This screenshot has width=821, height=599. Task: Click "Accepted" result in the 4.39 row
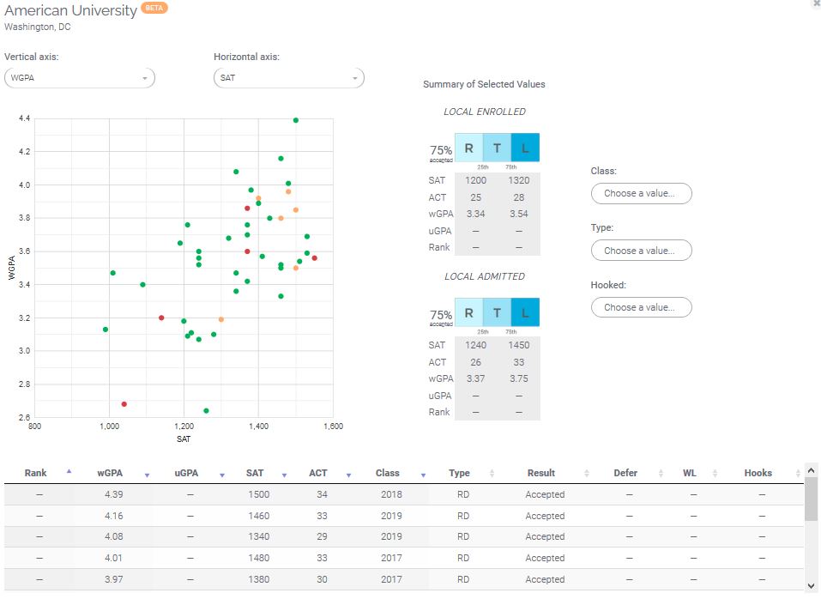pyautogui.click(x=545, y=494)
